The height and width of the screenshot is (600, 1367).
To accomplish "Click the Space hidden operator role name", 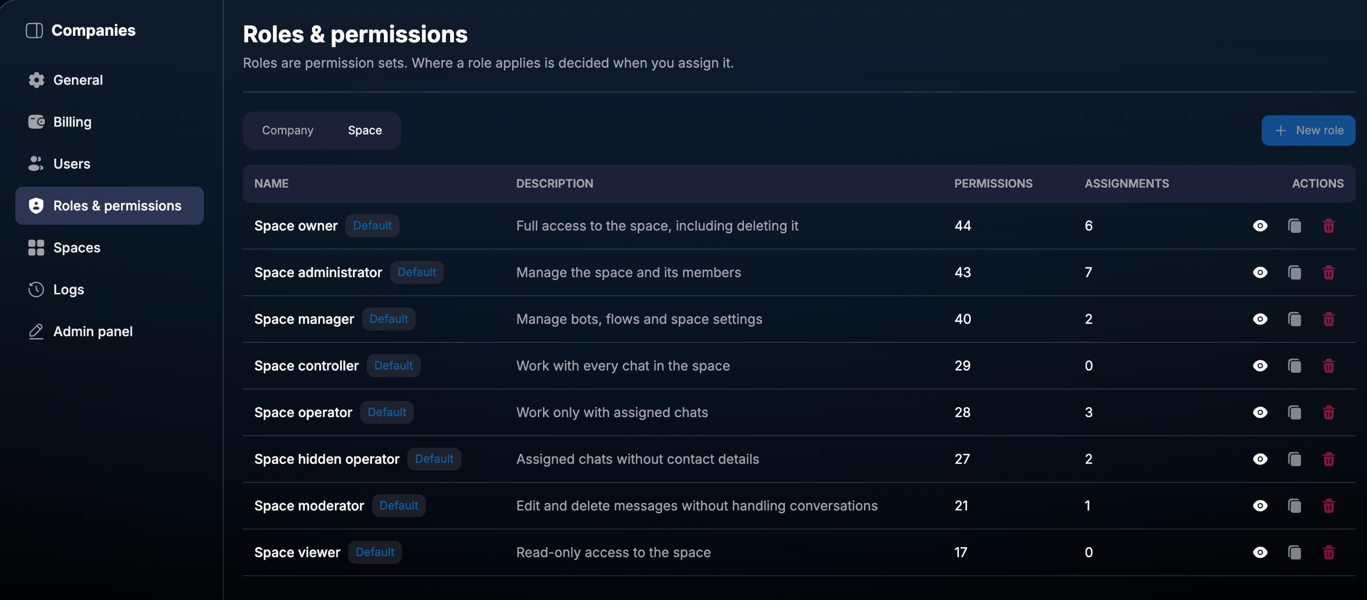I will pyautogui.click(x=327, y=459).
